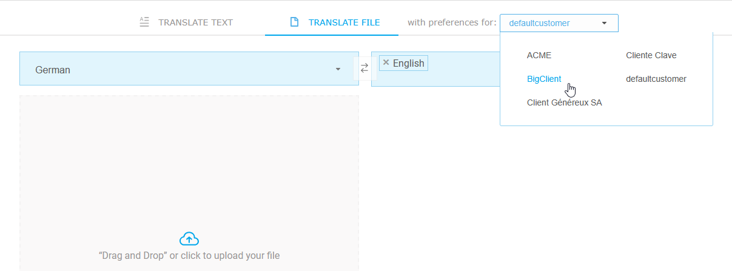The image size is (732, 271).
Task: Switch to the Translate Text tab
Action: [195, 22]
